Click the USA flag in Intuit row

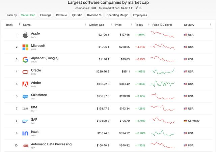[185, 133]
